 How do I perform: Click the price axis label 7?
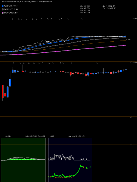(x=131, y=90)
